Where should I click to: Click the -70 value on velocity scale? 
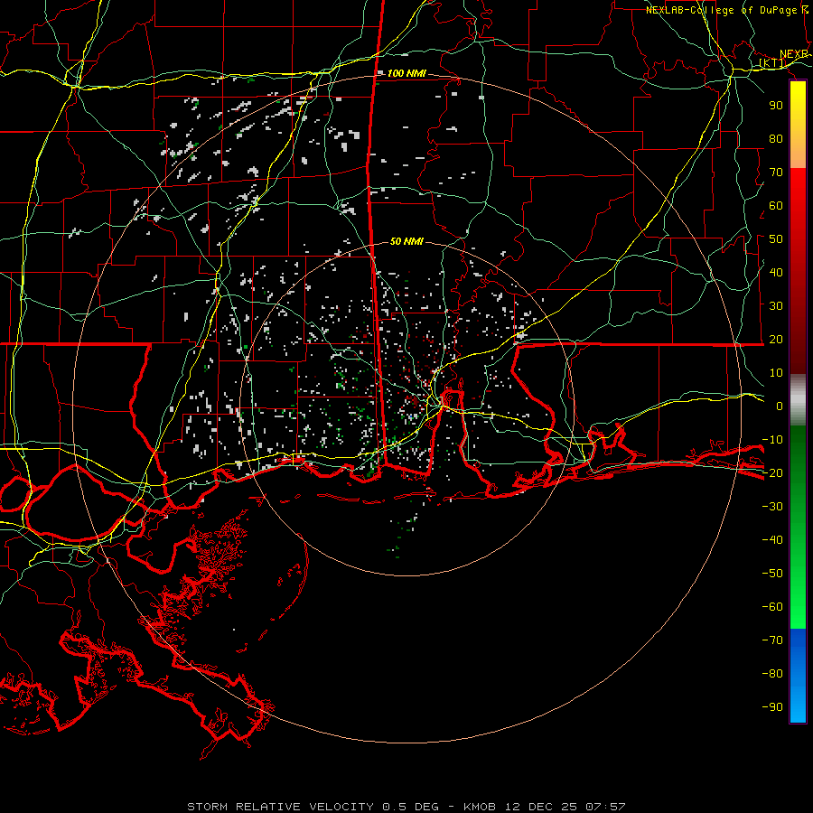(772, 640)
